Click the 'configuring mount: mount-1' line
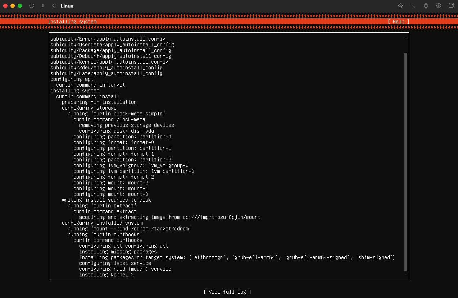 pos(111,188)
